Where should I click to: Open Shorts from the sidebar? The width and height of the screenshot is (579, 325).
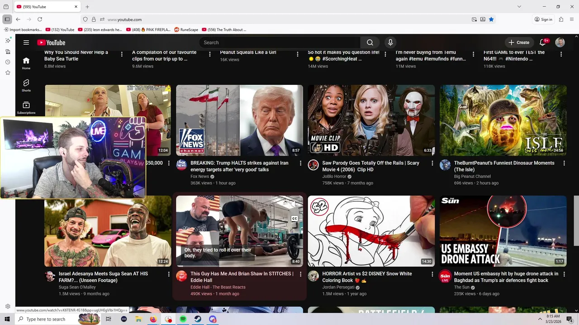pyautogui.click(x=26, y=85)
